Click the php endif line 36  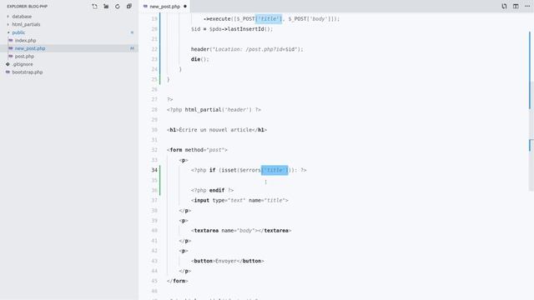click(x=212, y=190)
